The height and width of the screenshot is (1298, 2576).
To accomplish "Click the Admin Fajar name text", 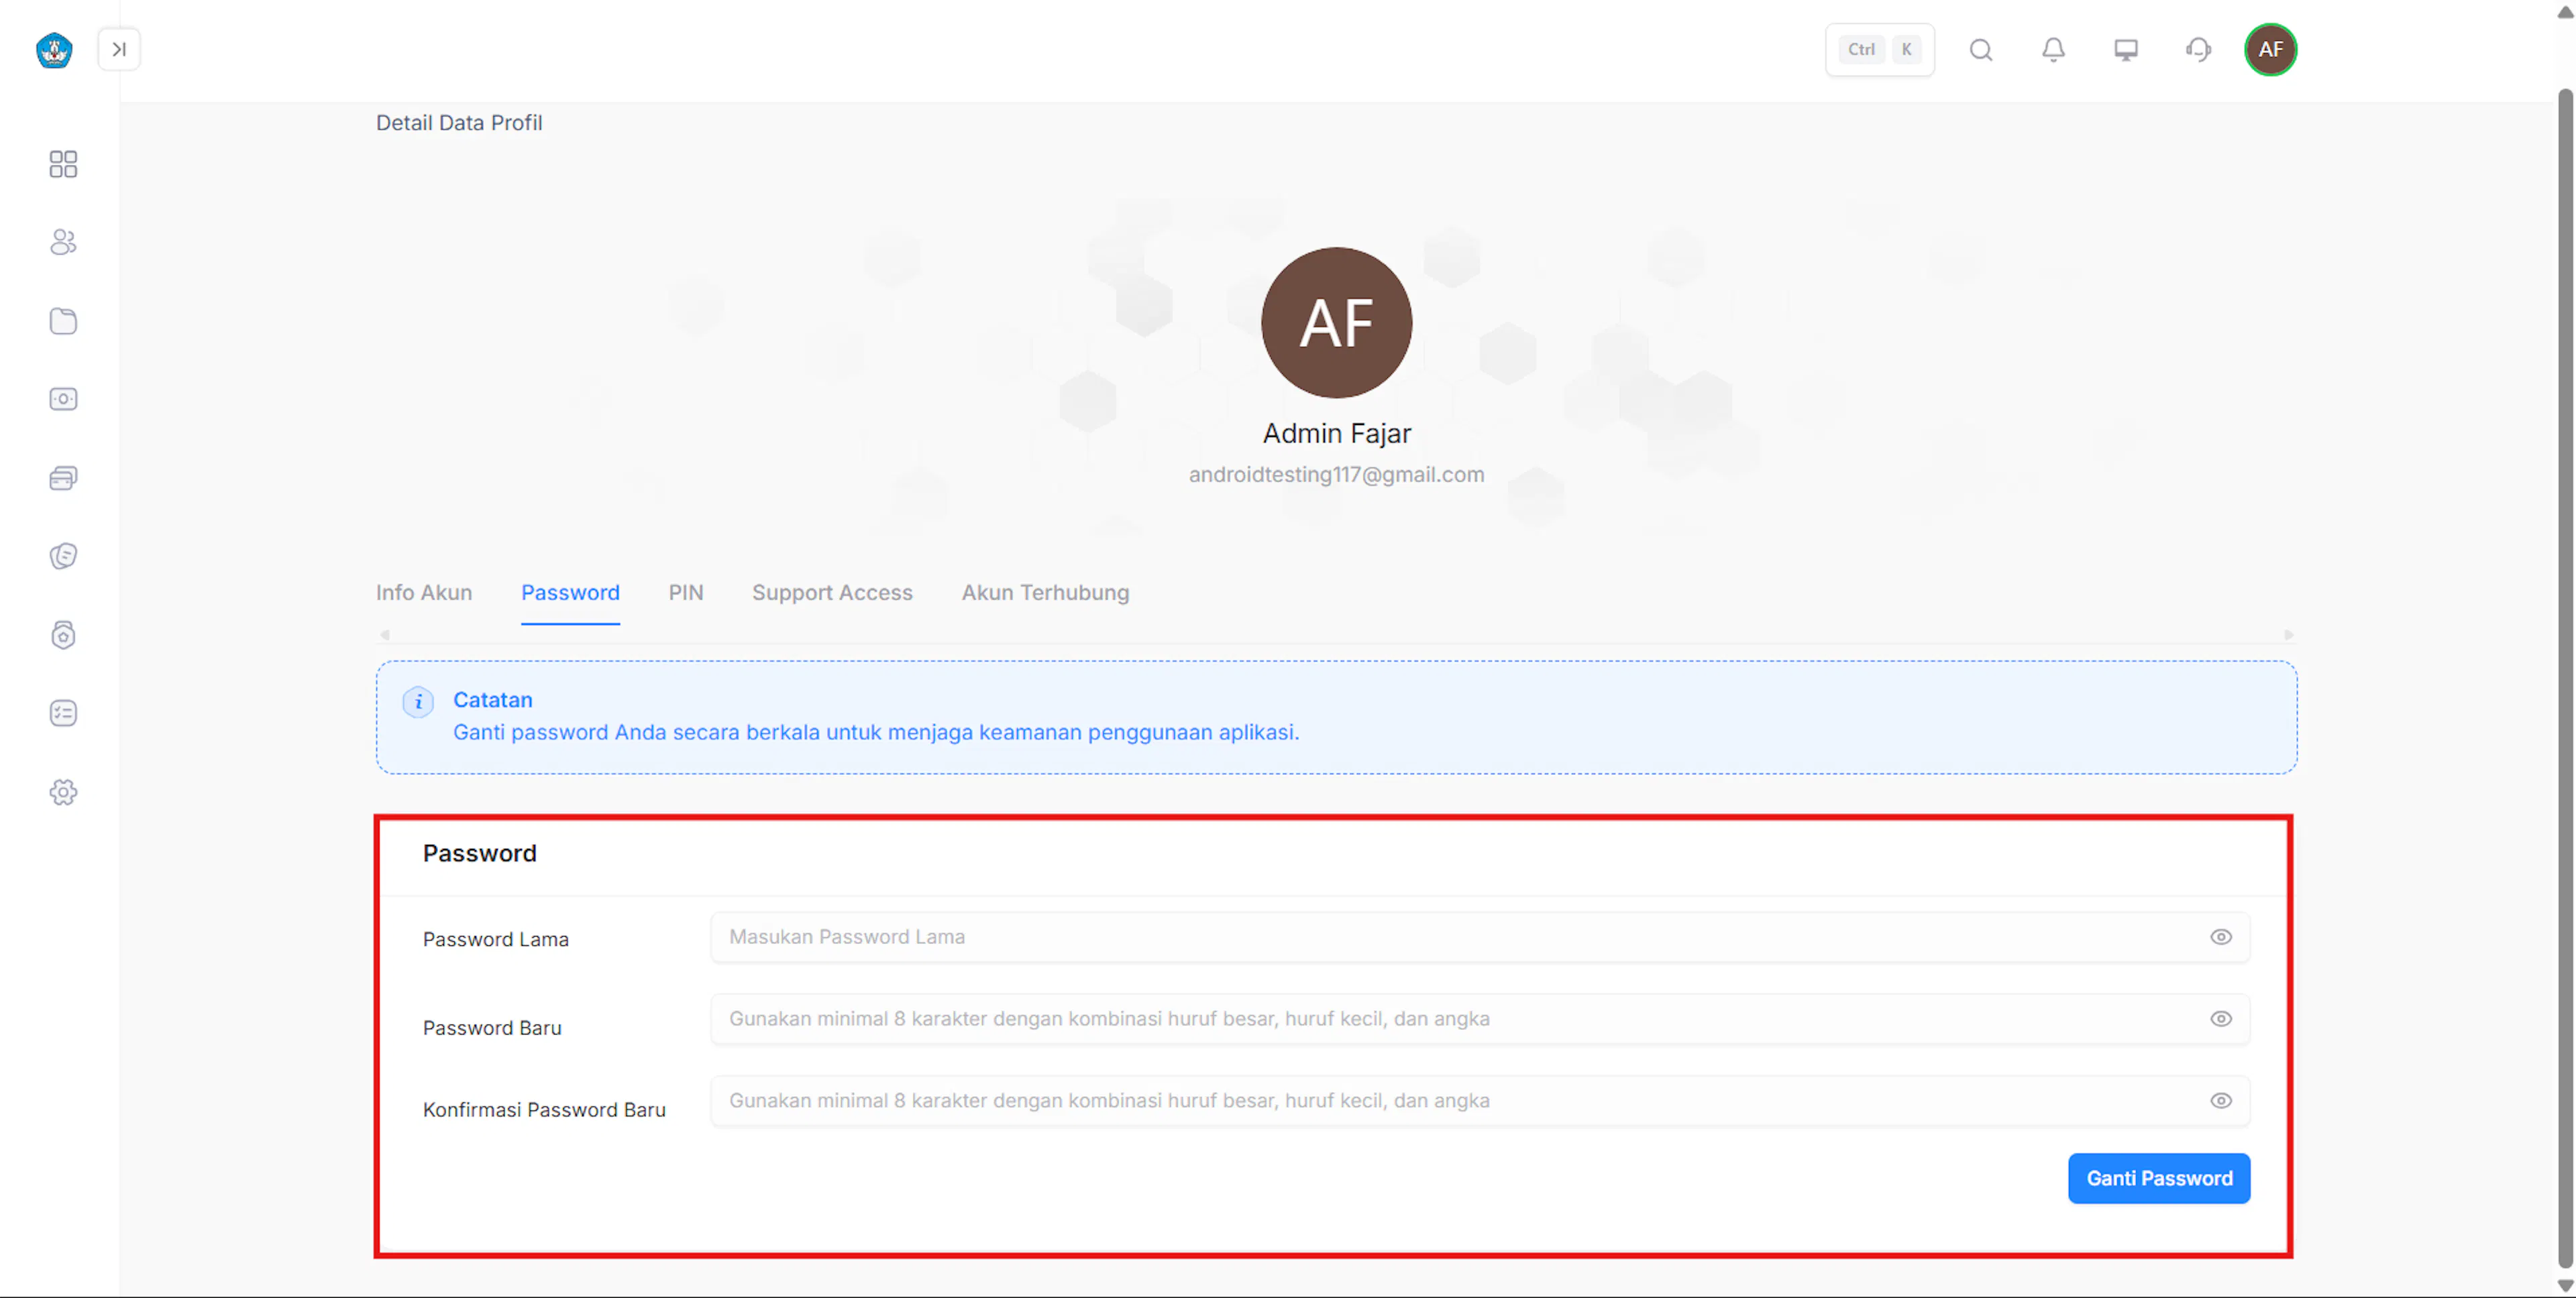I will tap(1336, 432).
